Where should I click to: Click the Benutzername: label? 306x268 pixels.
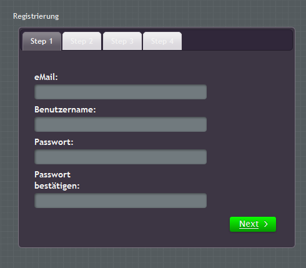(65, 110)
